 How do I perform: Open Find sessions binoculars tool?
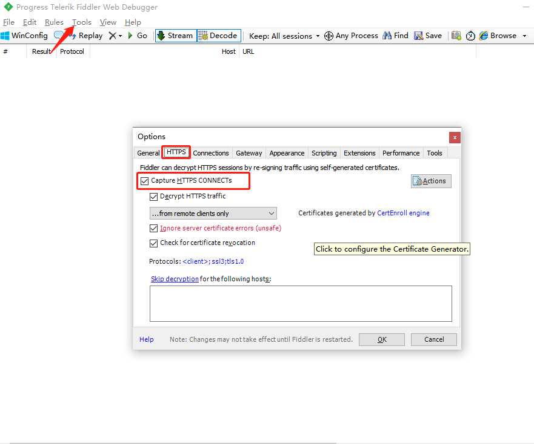[395, 36]
